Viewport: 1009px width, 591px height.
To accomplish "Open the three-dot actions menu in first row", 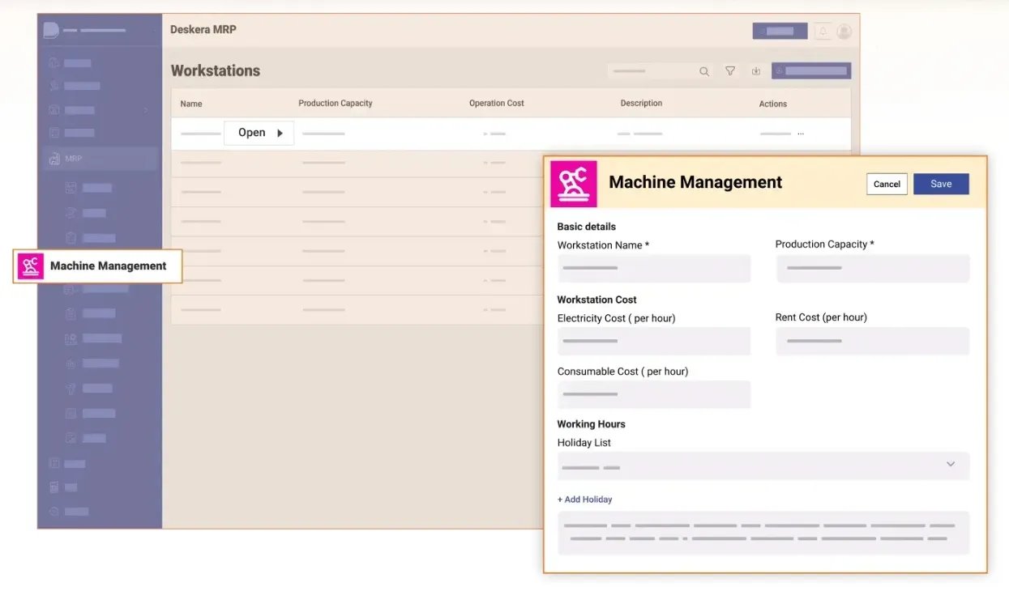I will (x=801, y=134).
